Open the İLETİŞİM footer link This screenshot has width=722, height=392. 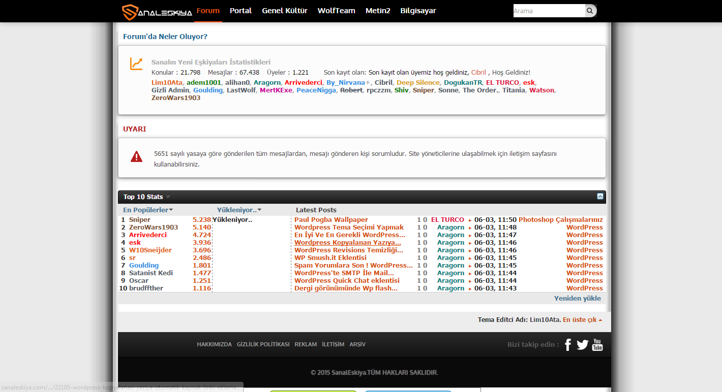point(333,344)
